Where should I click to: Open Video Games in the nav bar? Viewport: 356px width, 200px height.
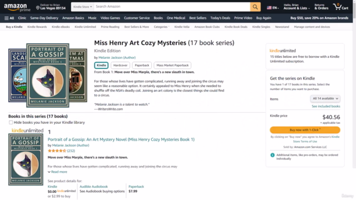(110, 18)
